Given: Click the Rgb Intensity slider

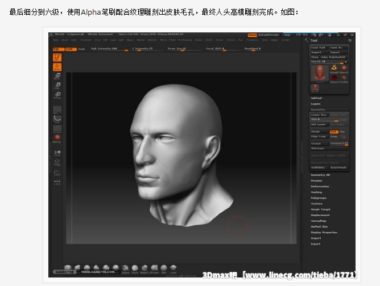Looking at the screenshot, I should [x=110, y=49].
